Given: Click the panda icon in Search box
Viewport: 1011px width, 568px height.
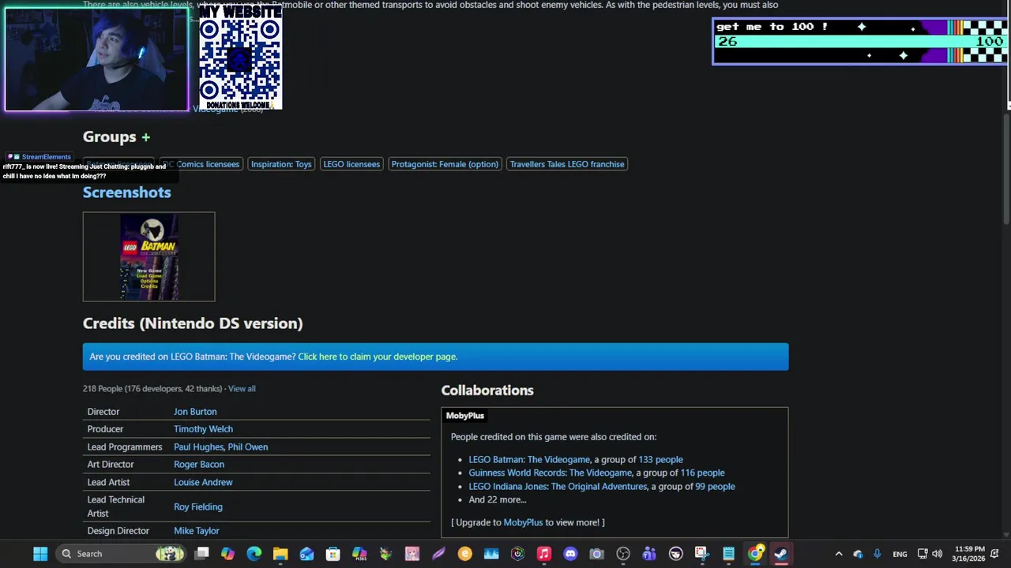Looking at the screenshot, I should tap(169, 554).
